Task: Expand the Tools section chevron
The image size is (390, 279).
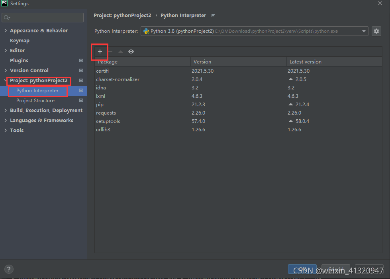Action: (6, 130)
